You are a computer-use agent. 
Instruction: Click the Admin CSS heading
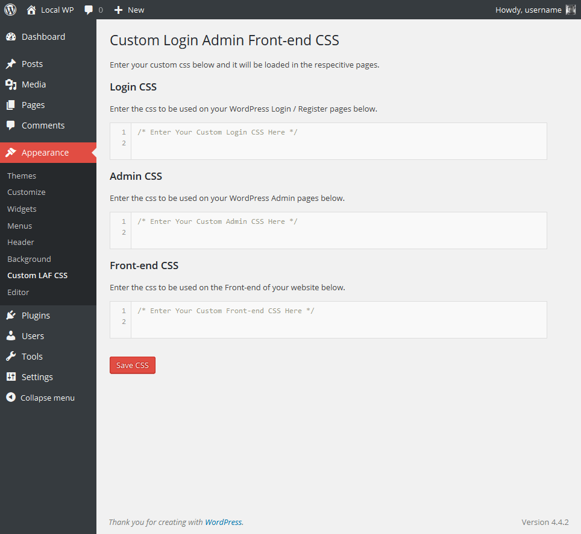click(x=136, y=176)
